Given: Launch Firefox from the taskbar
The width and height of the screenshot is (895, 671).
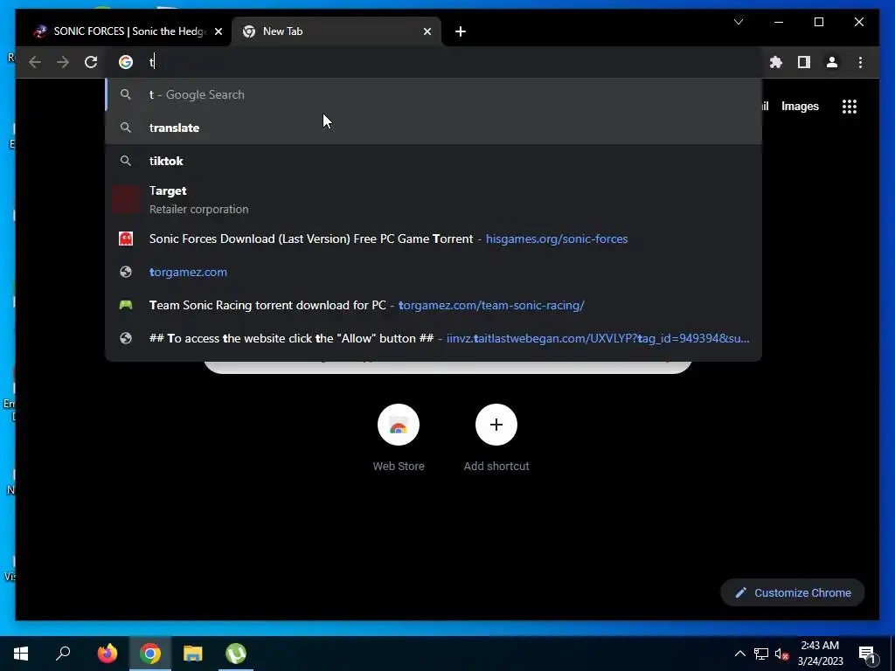Looking at the screenshot, I should point(108,654).
